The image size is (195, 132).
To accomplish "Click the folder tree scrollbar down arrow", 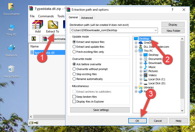I will pyautogui.click(x=182, y=111).
